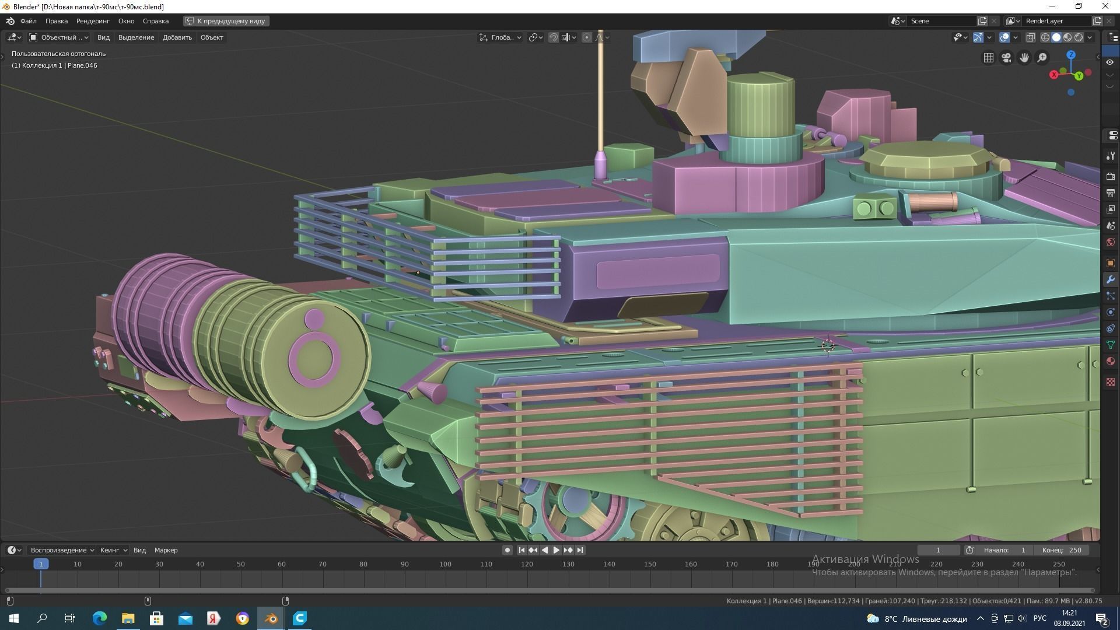Switch to material preview shading
This screenshot has width=1120, height=630.
[x=1067, y=37]
